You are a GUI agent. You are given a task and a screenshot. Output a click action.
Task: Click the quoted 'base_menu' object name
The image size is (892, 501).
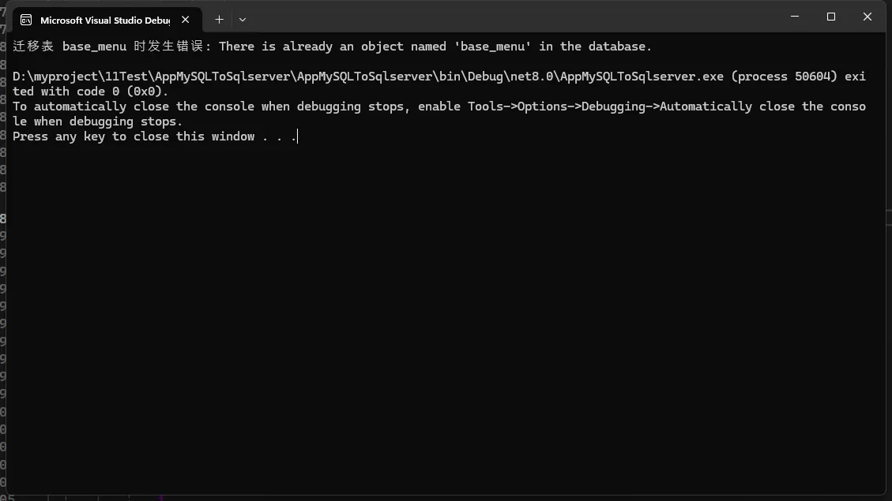[x=492, y=47]
